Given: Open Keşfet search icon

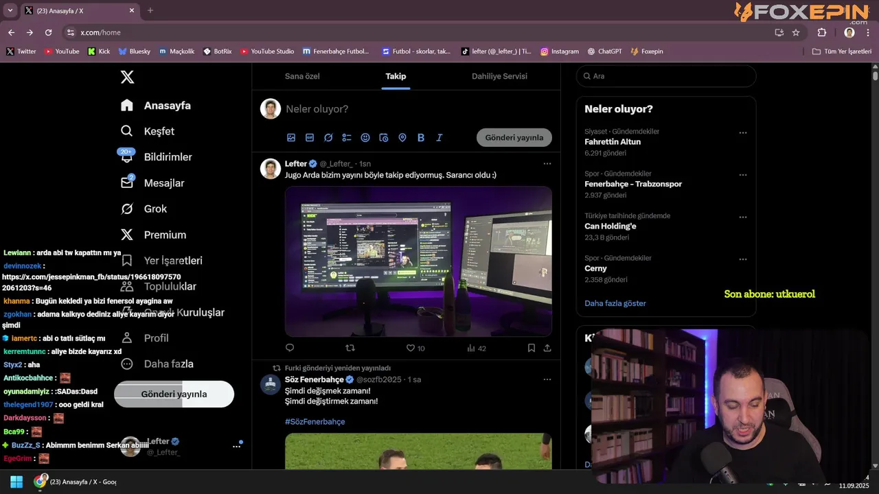Looking at the screenshot, I should pos(127,131).
